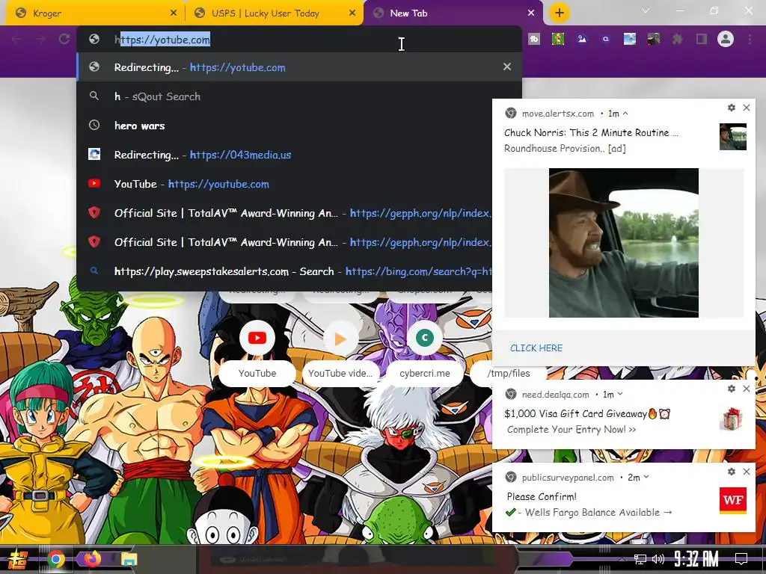Click the $1,000 Visa Gift Card Giveaway text
Image resolution: width=766 pixels, height=574 pixels.
(x=587, y=414)
